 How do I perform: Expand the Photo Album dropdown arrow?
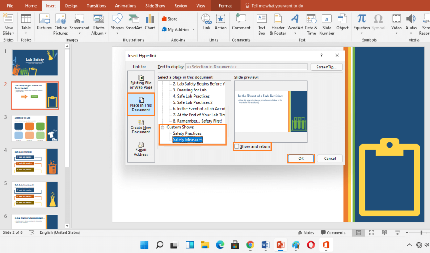click(x=105, y=34)
